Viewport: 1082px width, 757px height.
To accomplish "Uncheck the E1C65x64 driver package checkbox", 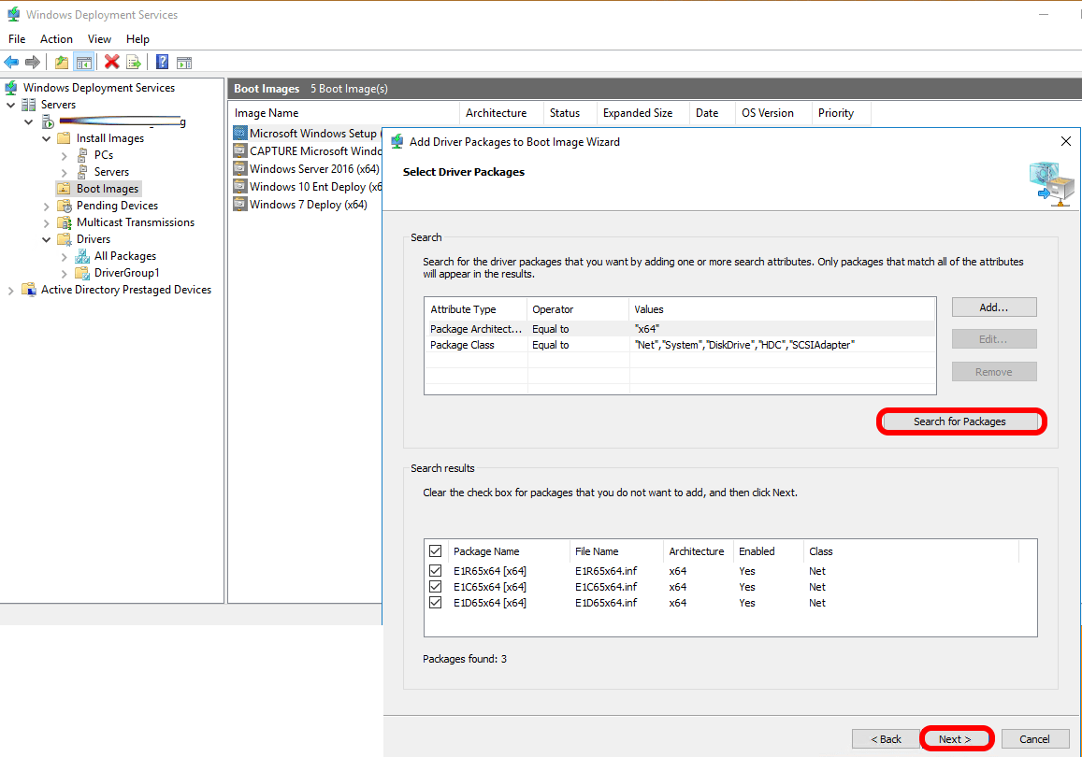I will pos(435,587).
